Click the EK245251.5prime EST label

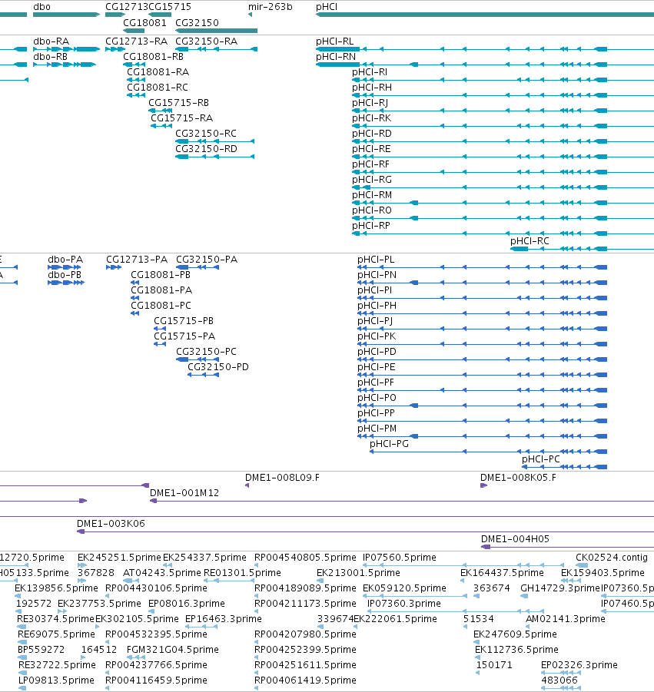pos(119,558)
